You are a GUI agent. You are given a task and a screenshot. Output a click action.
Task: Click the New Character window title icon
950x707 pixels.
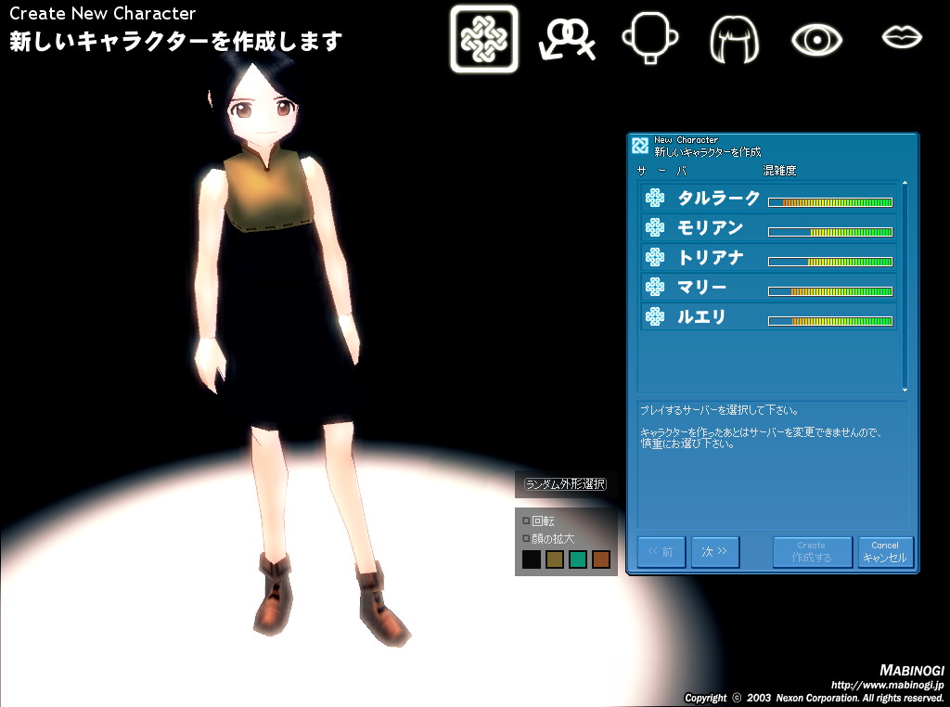[640, 146]
